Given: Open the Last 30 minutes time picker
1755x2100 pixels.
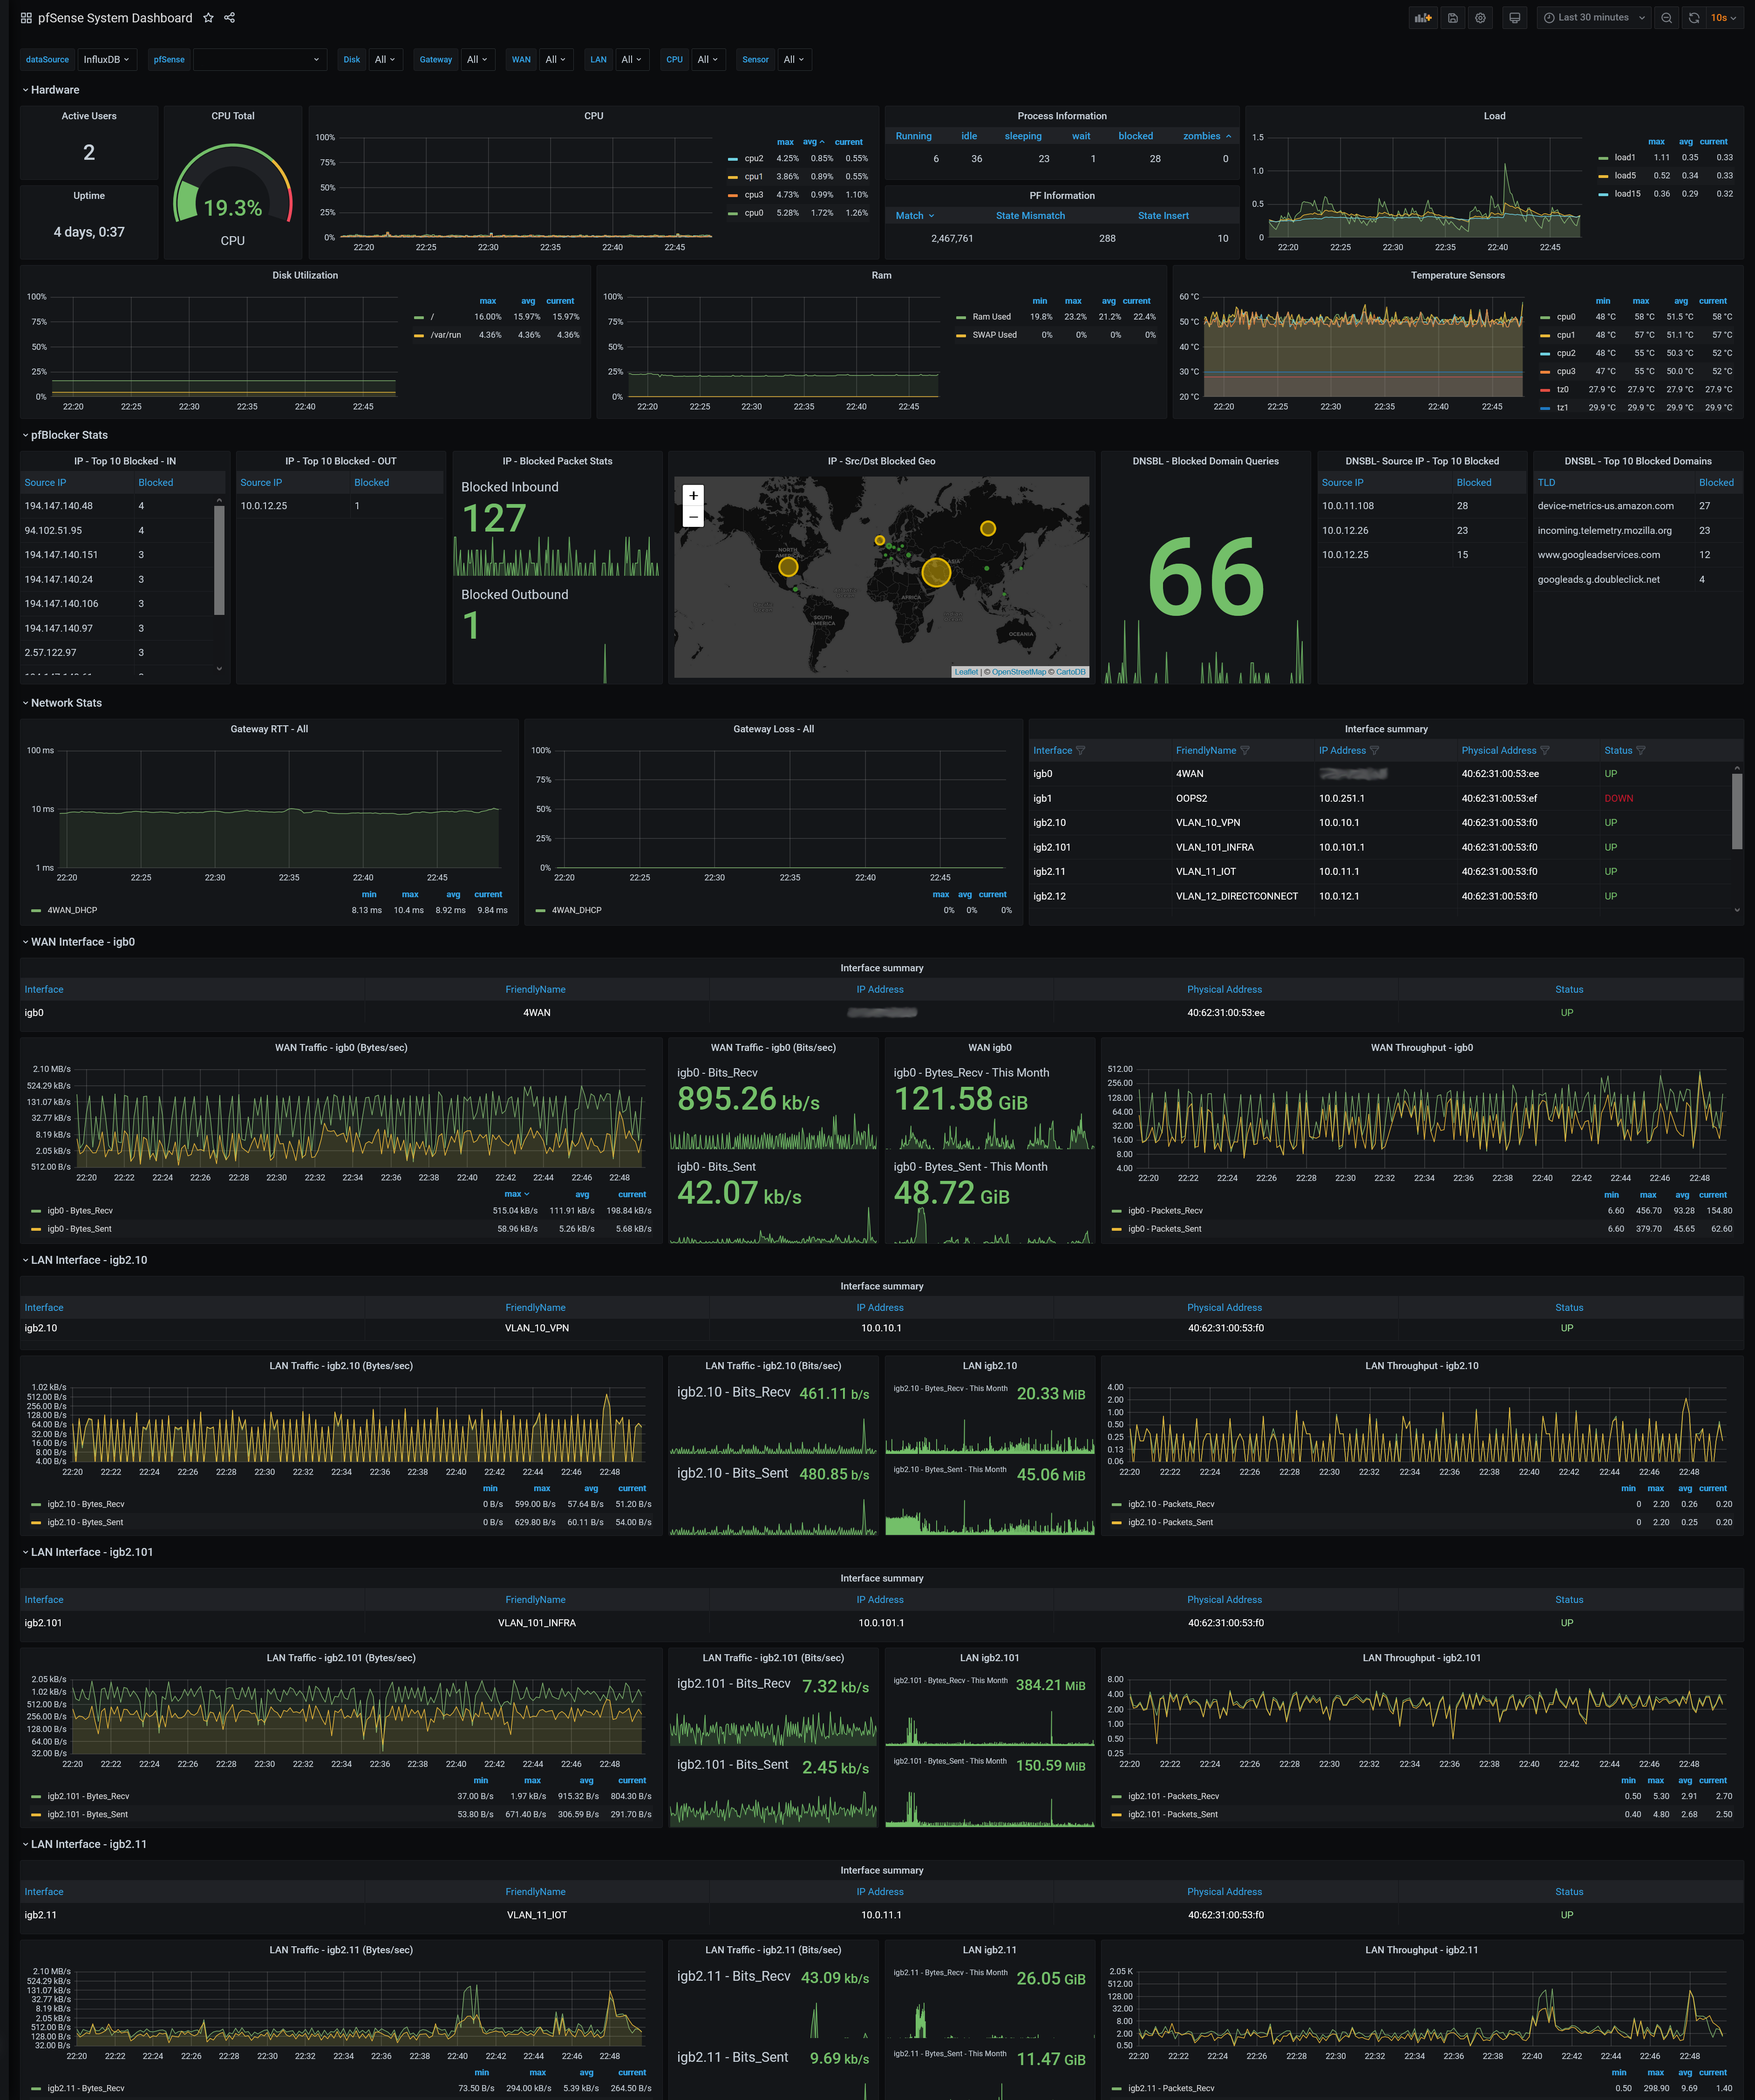Looking at the screenshot, I should (1593, 18).
